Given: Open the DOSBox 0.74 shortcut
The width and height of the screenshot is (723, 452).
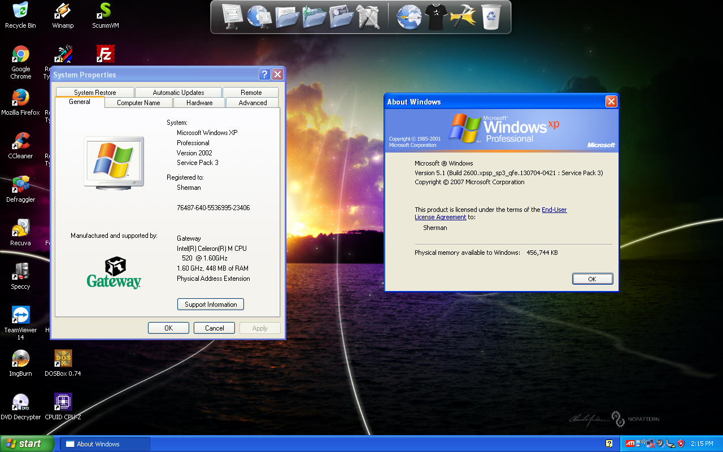Looking at the screenshot, I should 63,359.
